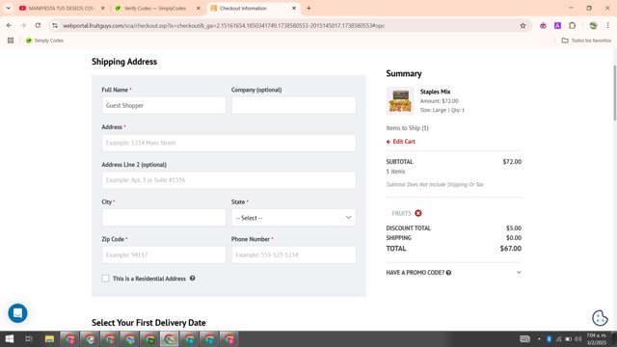Click the browser back arrow
The height and width of the screenshot is (347, 617).
9,26
